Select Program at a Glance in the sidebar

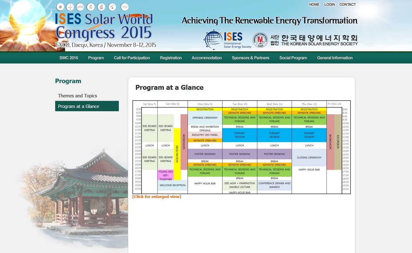[x=87, y=106]
